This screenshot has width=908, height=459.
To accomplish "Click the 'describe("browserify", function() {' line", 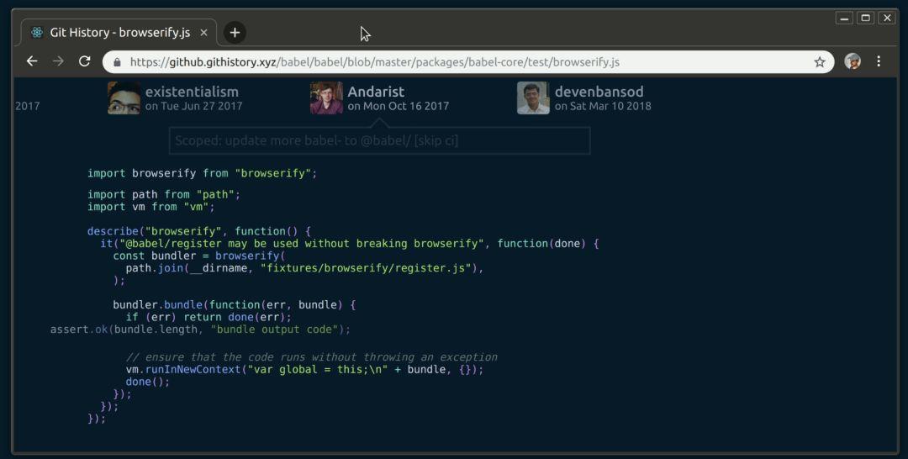I will coord(199,231).
